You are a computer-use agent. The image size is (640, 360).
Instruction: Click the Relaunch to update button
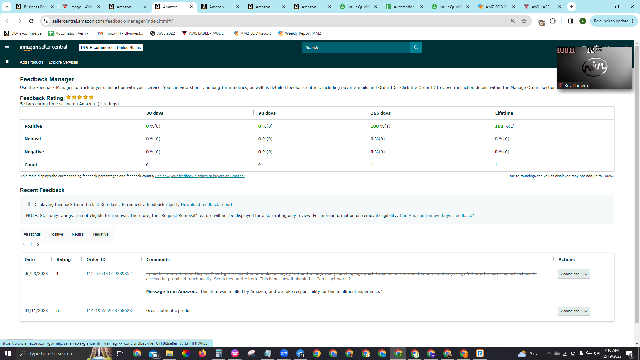611,21
